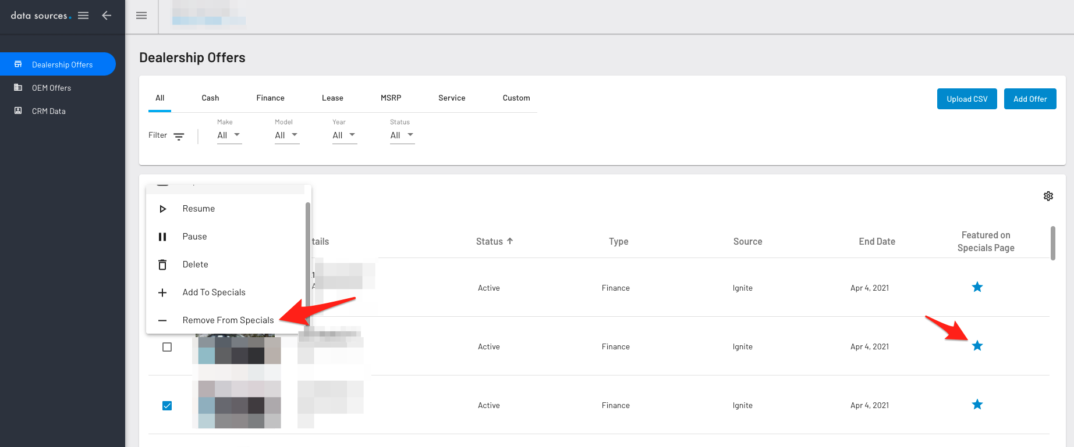The width and height of the screenshot is (1074, 447).
Task: Click the offers table vertical scrollbar
Action: pyautogui.click(x=1052, y=244)
